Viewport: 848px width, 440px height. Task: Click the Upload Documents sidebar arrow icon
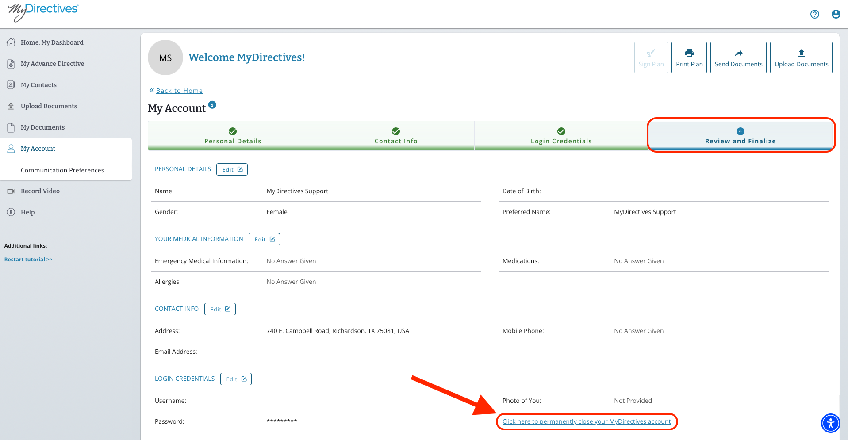click(x=11, y=106)
